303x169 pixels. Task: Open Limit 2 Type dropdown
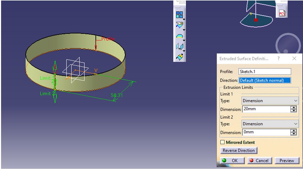point(270,124)
